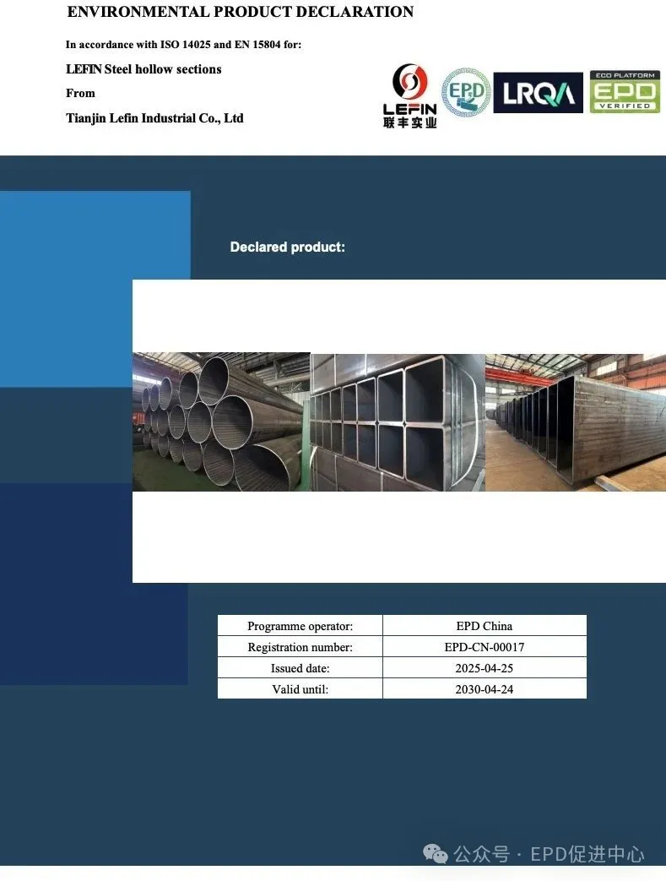The height and width of the screenshot is (881, 666).
Task: Click the Declared product heading
Action: [287, 247]
